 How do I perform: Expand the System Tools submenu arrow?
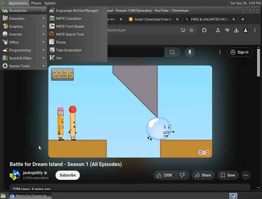43,66
